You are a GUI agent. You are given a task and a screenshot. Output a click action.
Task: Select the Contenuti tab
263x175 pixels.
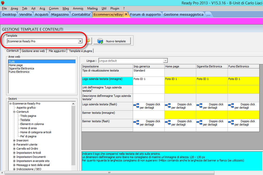point(13,51)
